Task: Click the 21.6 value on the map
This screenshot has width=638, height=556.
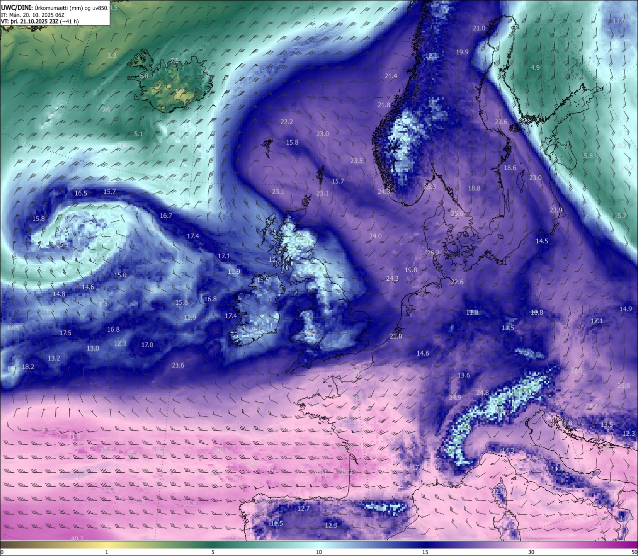Action: click(178, 365)
